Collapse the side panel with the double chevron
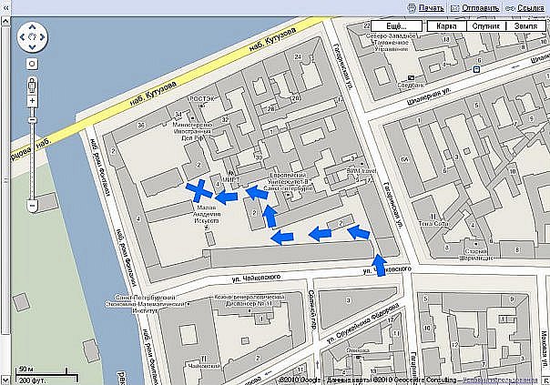The width and height of the screenshot is (550, 385). tap(5, 7)
